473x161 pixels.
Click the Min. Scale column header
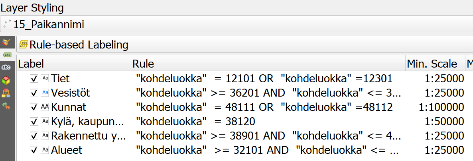point(435,64)
